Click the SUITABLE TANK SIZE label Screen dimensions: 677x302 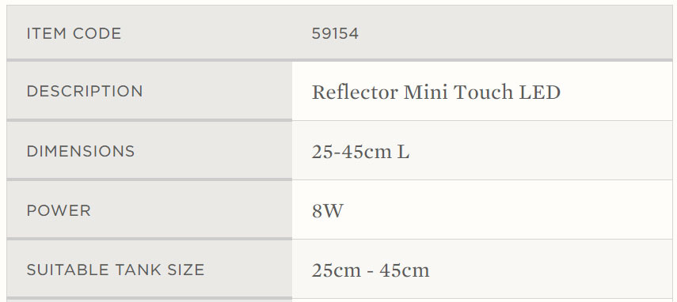coord(116,270)
